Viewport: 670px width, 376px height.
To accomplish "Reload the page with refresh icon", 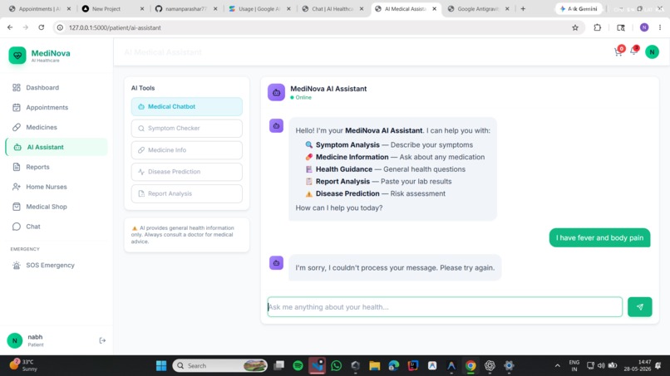I will coord(42,27).
